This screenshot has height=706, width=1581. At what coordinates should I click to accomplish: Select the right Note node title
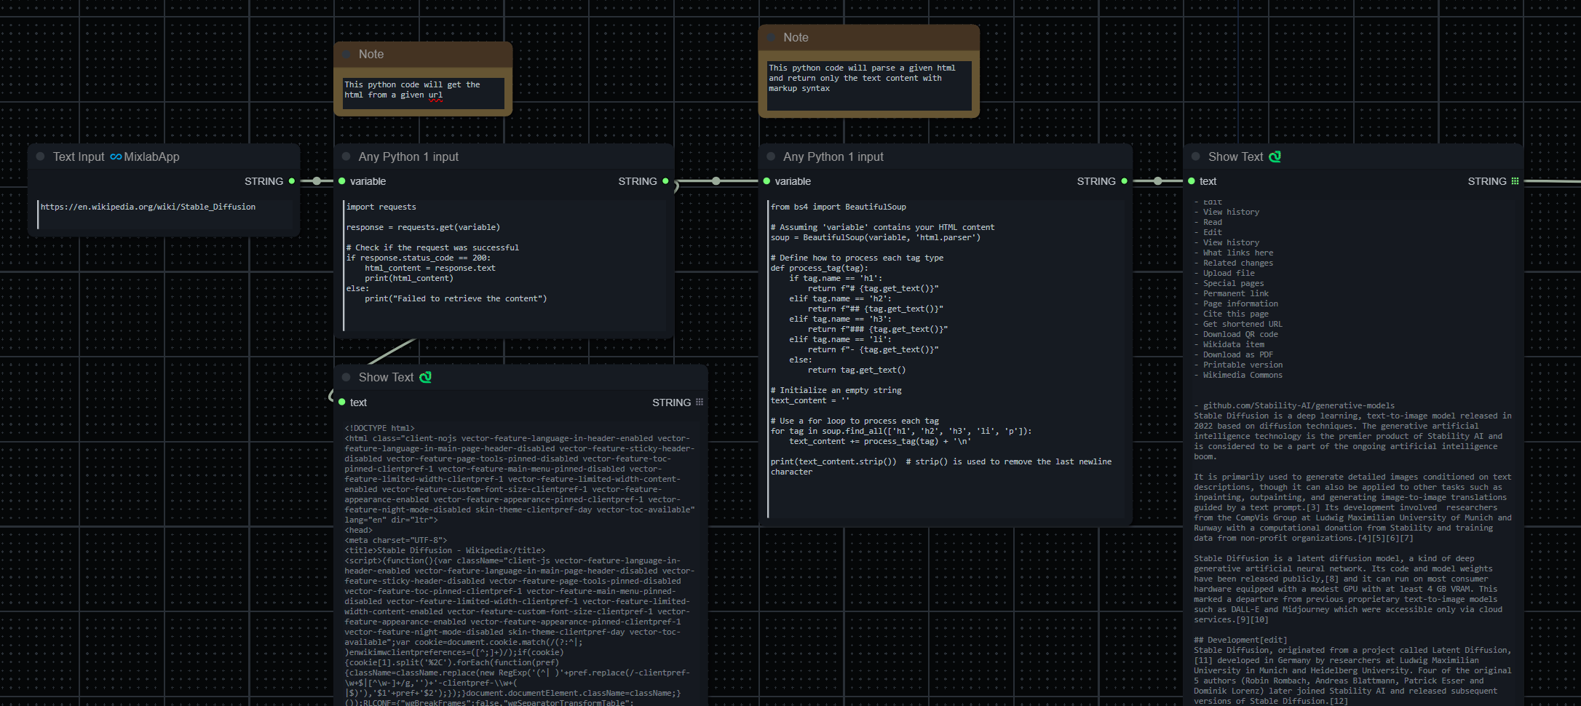796,37
